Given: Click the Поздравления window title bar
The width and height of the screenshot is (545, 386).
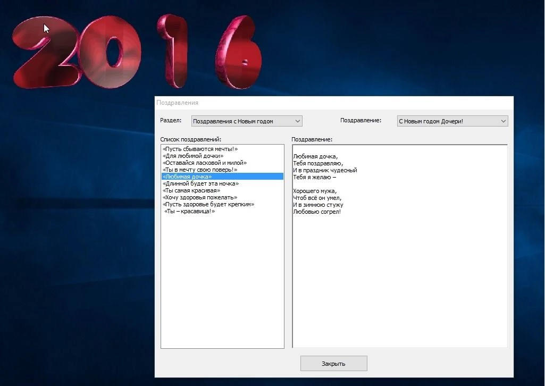Looking at the screenshot, I should pyautogui.click(x=334, y=103).
